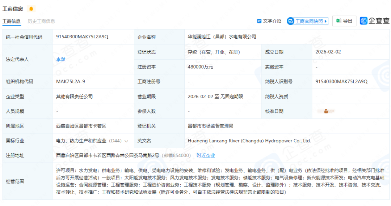Click the 文字介绍 text label

272,21
